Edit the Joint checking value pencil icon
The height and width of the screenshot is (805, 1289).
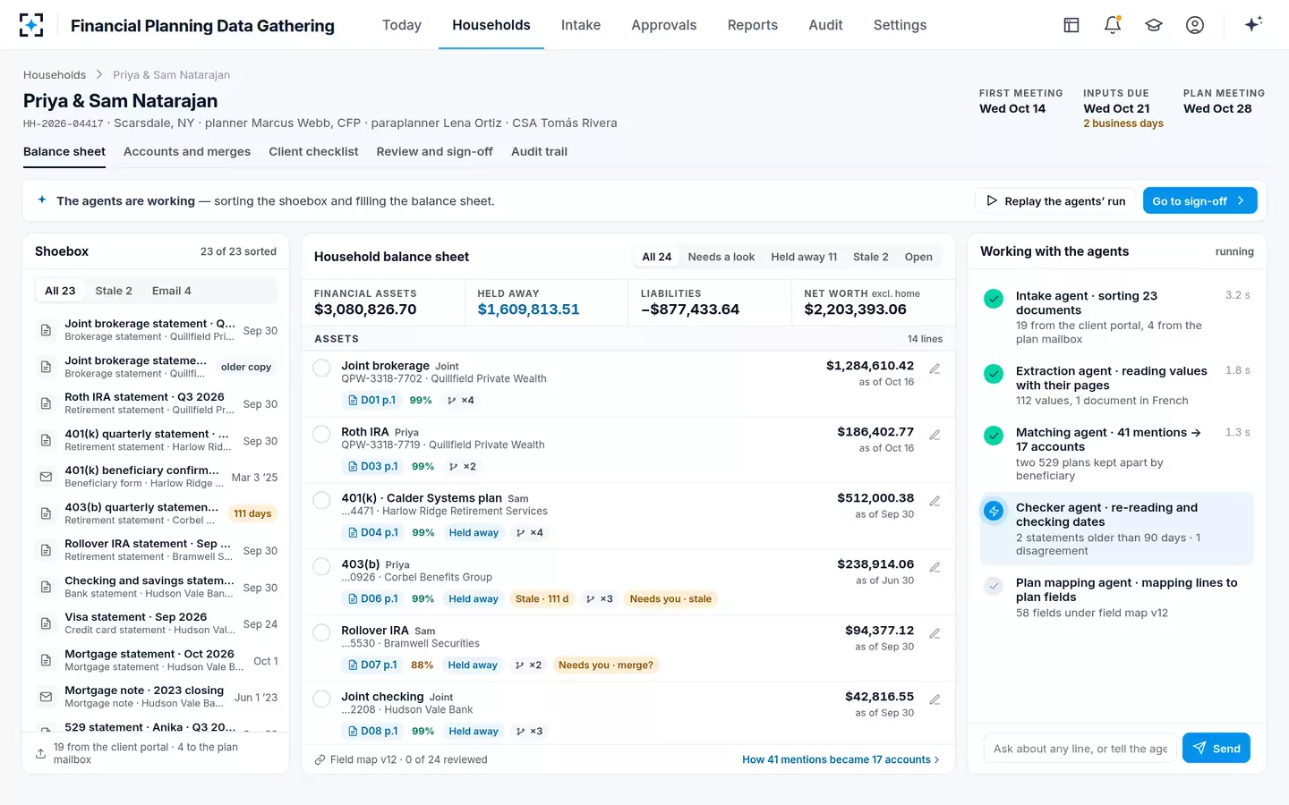(x=935, y=699)
